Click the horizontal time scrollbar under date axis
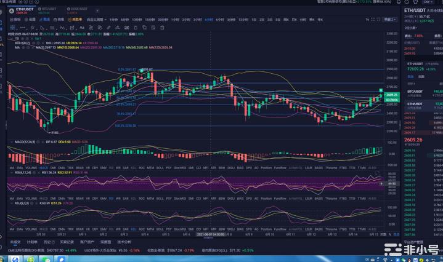 (x=208, y=238)
